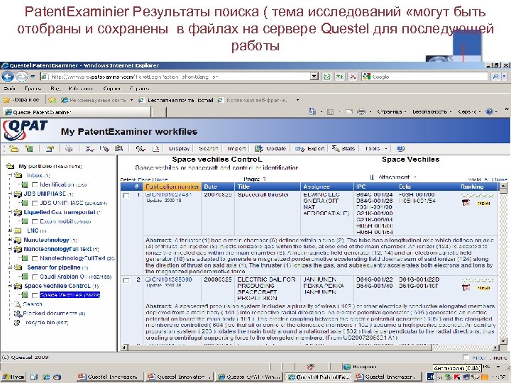Viewport: 511px width, 383px height.
Task: Tick the Space Vechiles workfile checkbox
Action: (35, 295)
